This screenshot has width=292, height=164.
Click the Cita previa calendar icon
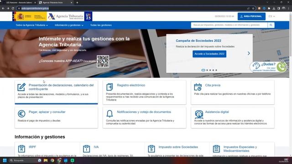coord(198,87)
